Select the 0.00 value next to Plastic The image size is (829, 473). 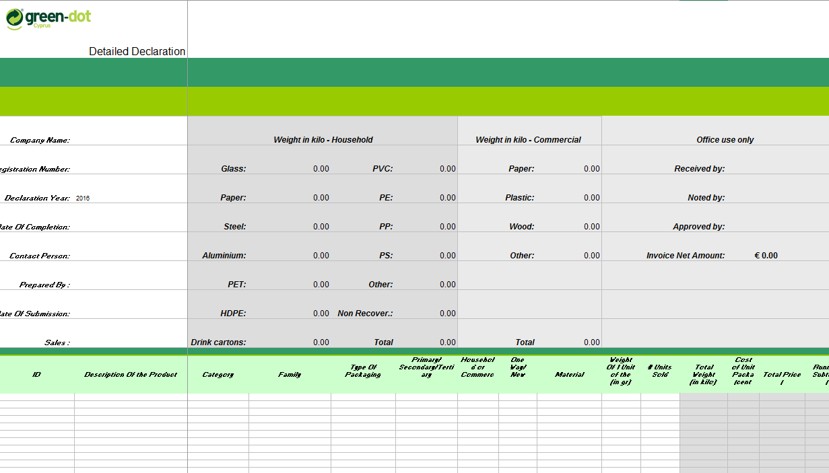pyautogui.click(x=592, y=198)
